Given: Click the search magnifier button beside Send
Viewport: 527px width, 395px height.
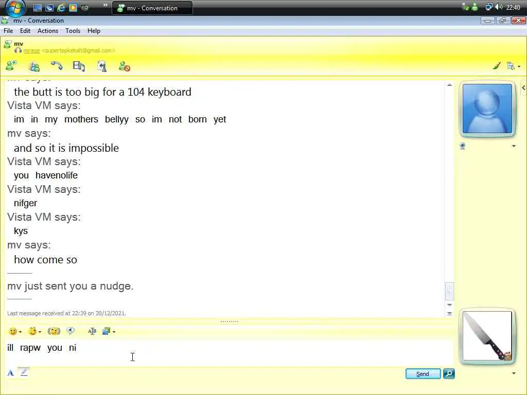Looking at the screenshot, I should [x=449, y=373].
